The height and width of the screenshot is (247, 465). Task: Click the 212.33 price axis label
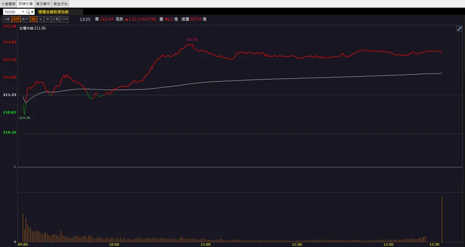tap(10, 59)
